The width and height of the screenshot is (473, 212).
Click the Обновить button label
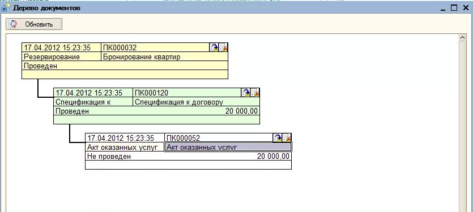(39, 24)
